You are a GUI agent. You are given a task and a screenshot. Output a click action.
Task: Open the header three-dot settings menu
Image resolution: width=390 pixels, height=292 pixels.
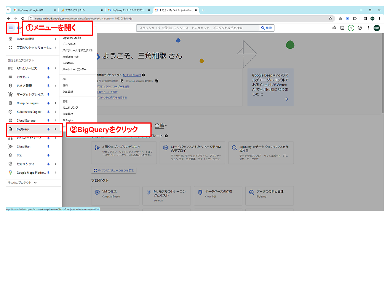368,28
